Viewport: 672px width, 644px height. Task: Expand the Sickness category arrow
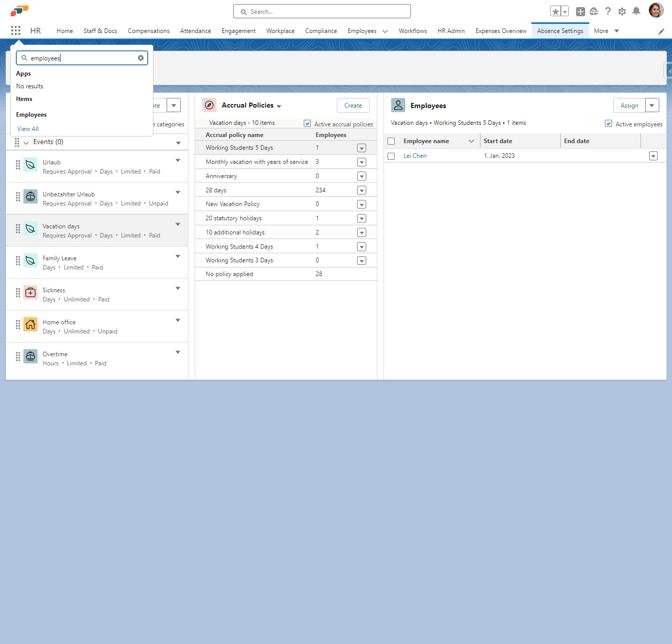[x=178, y=288]
